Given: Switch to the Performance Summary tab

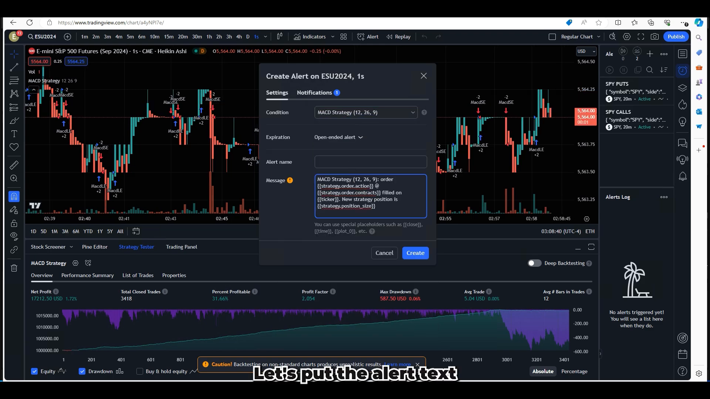Looking at the screenshot, I should (x=87, y=275).
